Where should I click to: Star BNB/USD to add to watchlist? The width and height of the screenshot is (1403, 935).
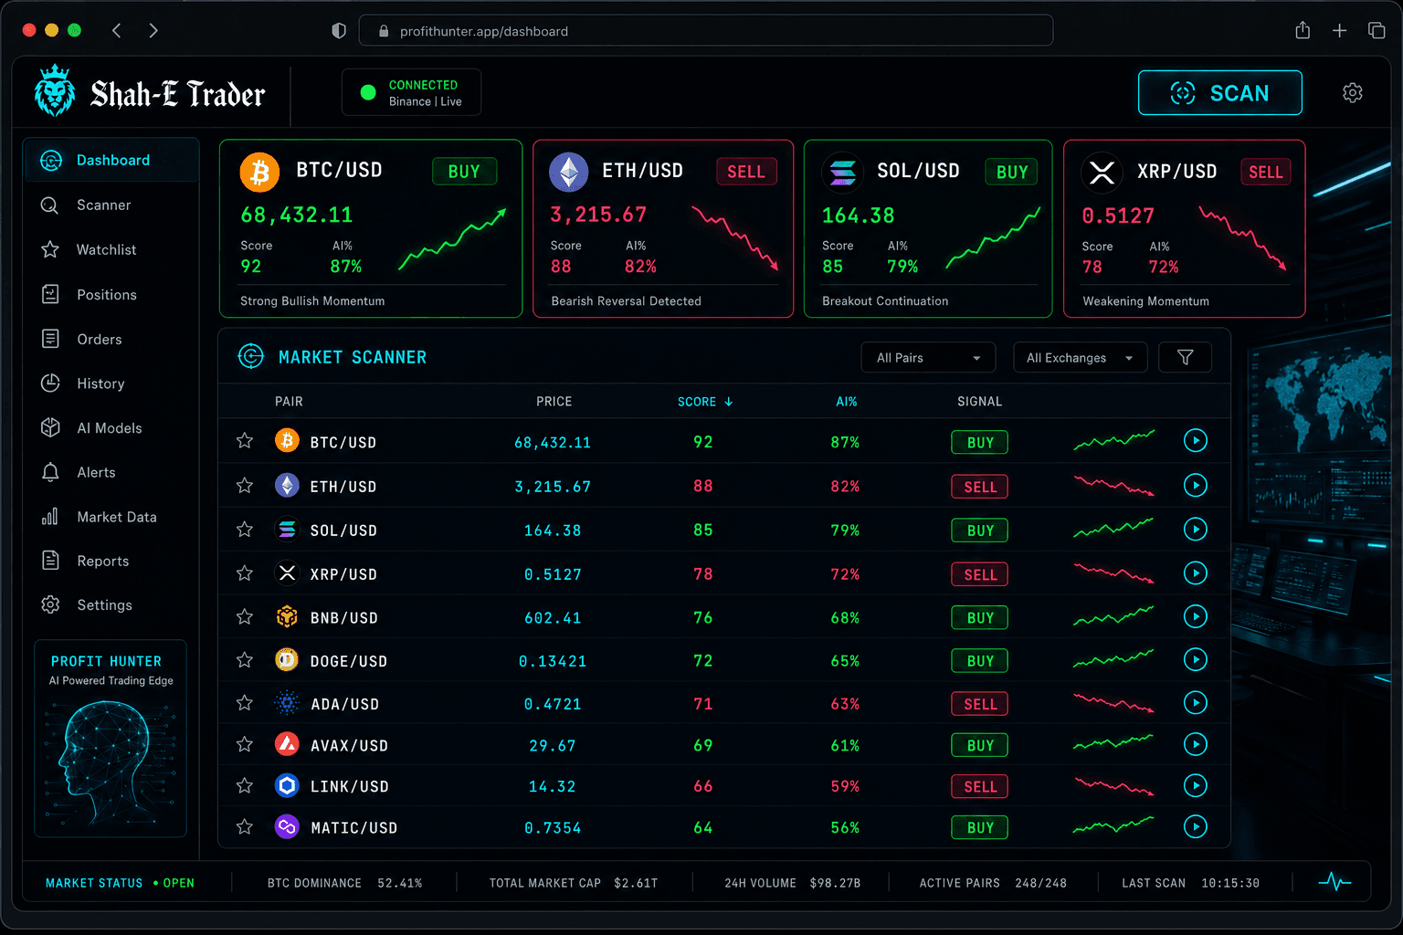pyautogui.click(x=245, y=616)
